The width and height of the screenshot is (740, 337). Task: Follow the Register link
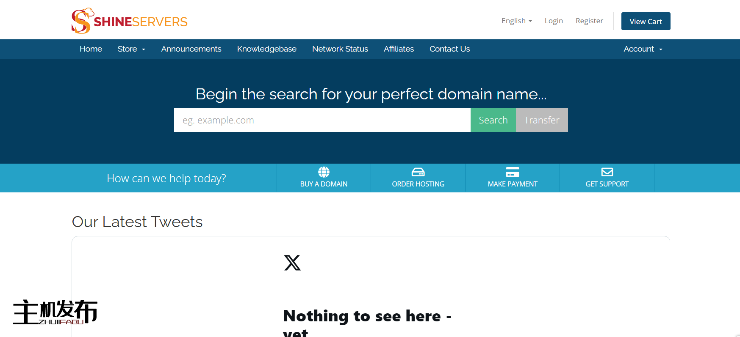[x=589, y=21]
